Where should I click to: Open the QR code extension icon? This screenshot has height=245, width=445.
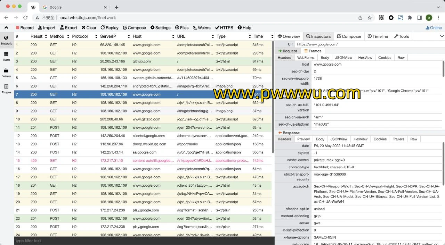(x=381, y=18)
